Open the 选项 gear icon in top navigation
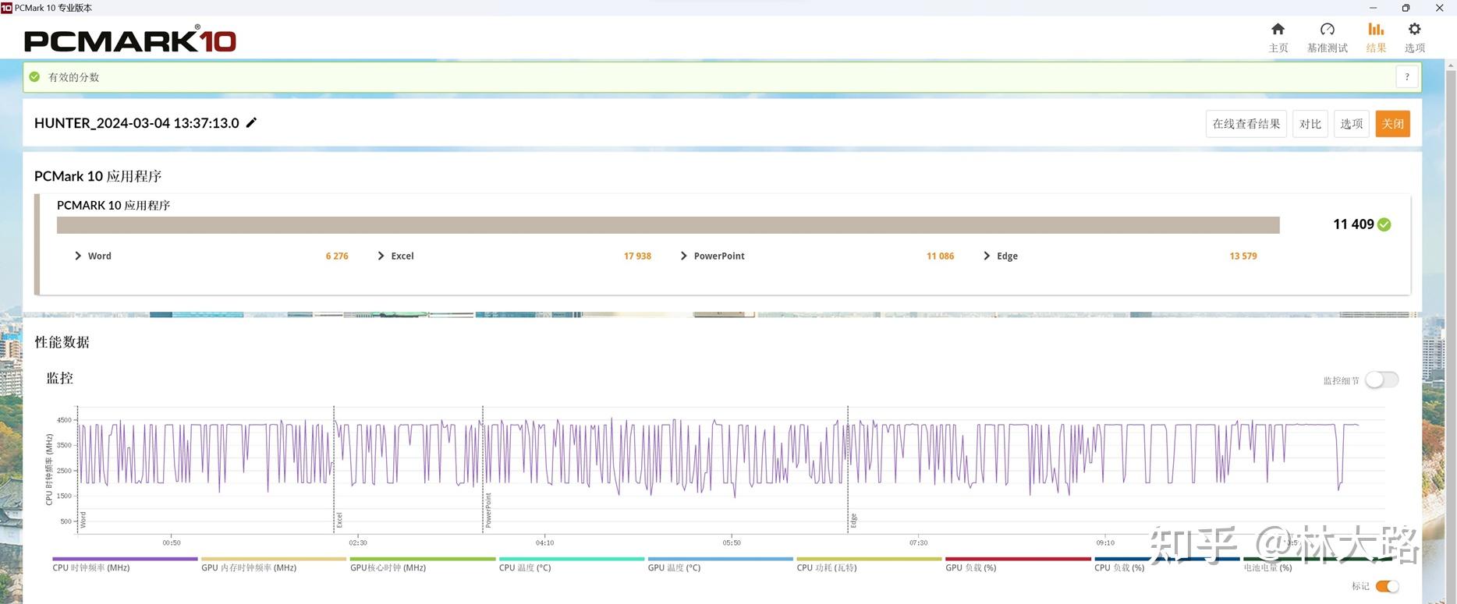This screenshot has height=604, width=1457. [1414, 29]
